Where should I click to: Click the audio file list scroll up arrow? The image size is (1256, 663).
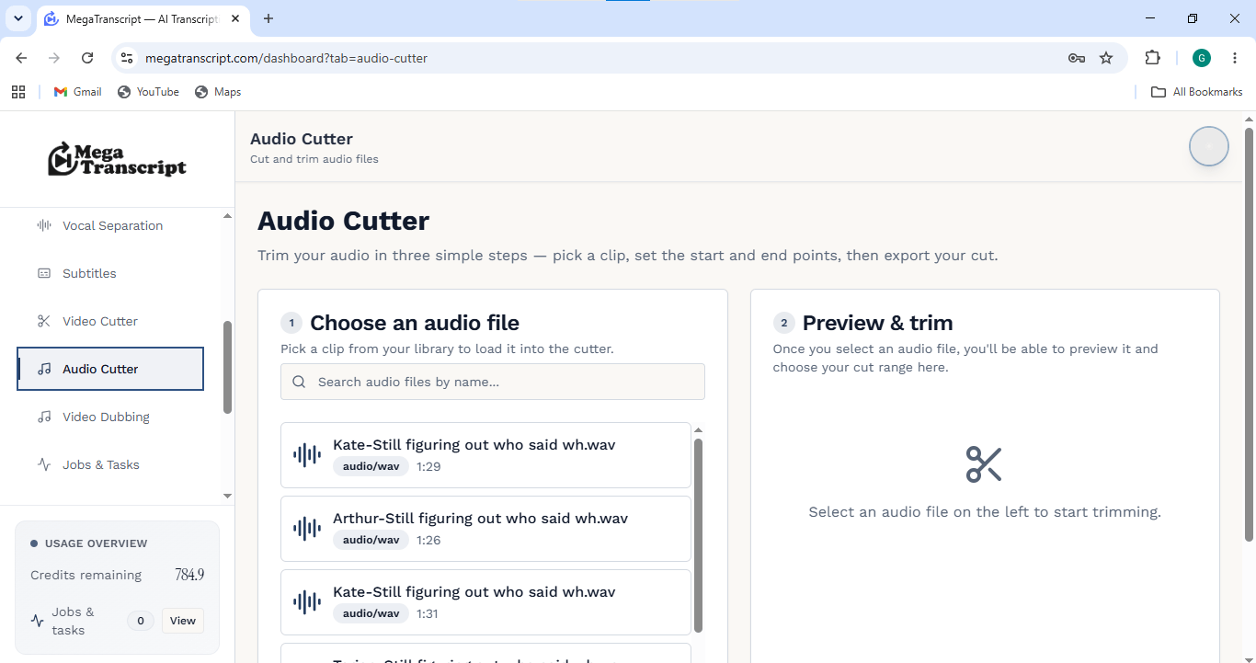[x=698, y=430]
